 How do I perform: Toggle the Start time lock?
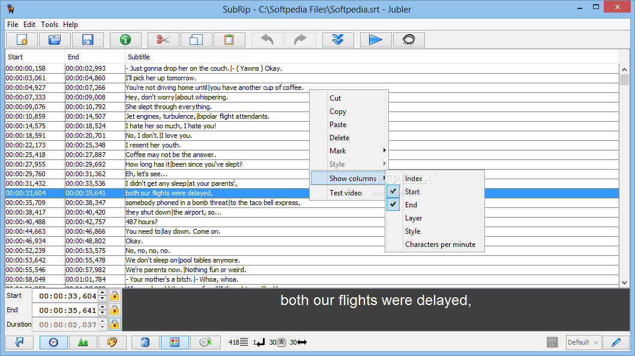115,295
